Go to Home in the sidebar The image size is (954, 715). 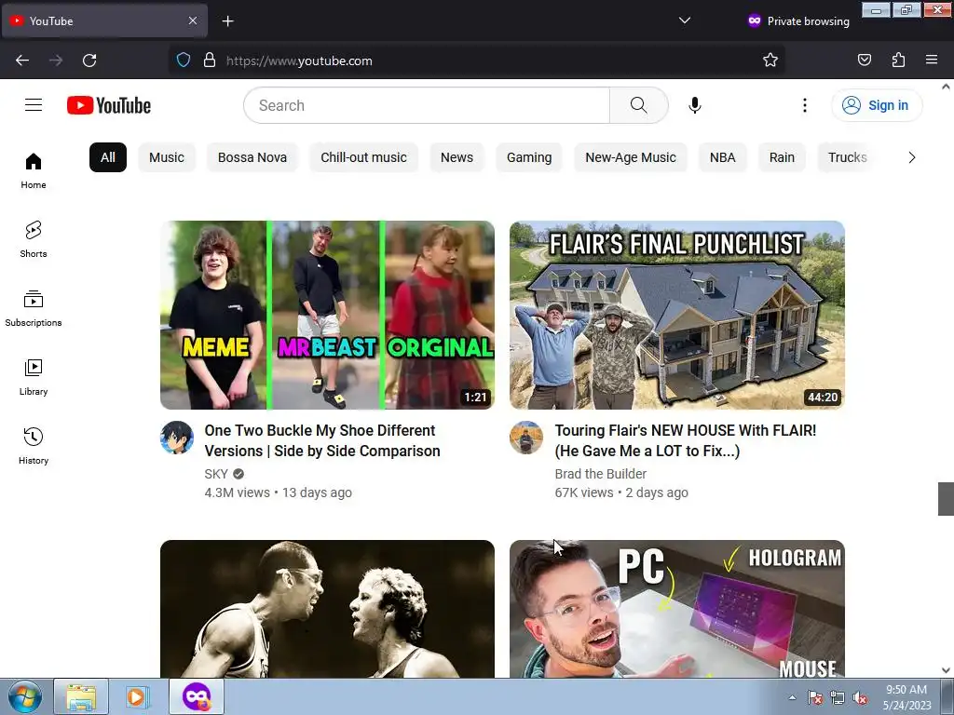34,171
